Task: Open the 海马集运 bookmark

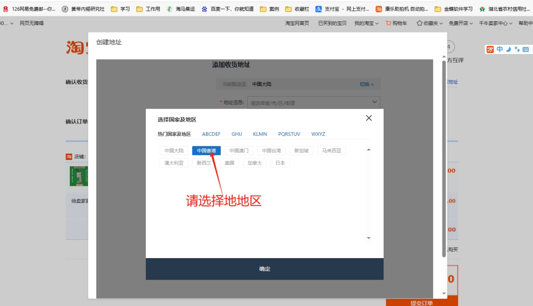Action: click(181, 9)
